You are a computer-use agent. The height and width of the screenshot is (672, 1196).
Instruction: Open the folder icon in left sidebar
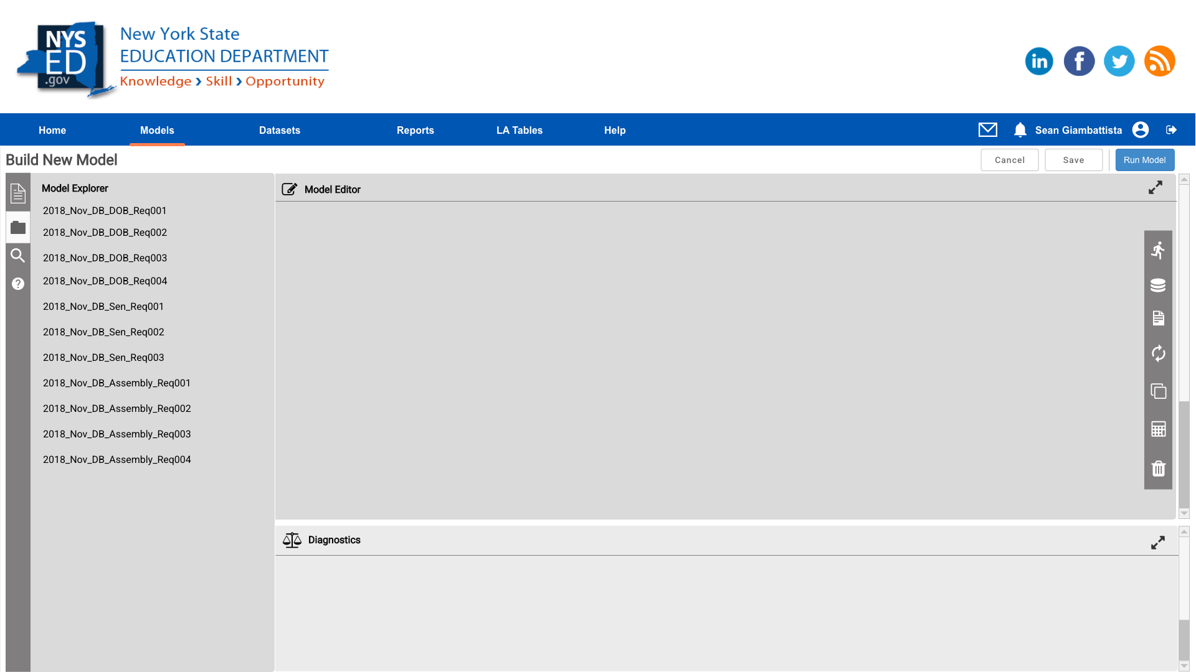18,228
